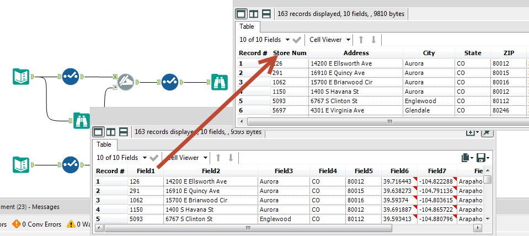Screen dimensions: 529x236
Task: Switch upper results to side-by-side layout
Action: 254,14
